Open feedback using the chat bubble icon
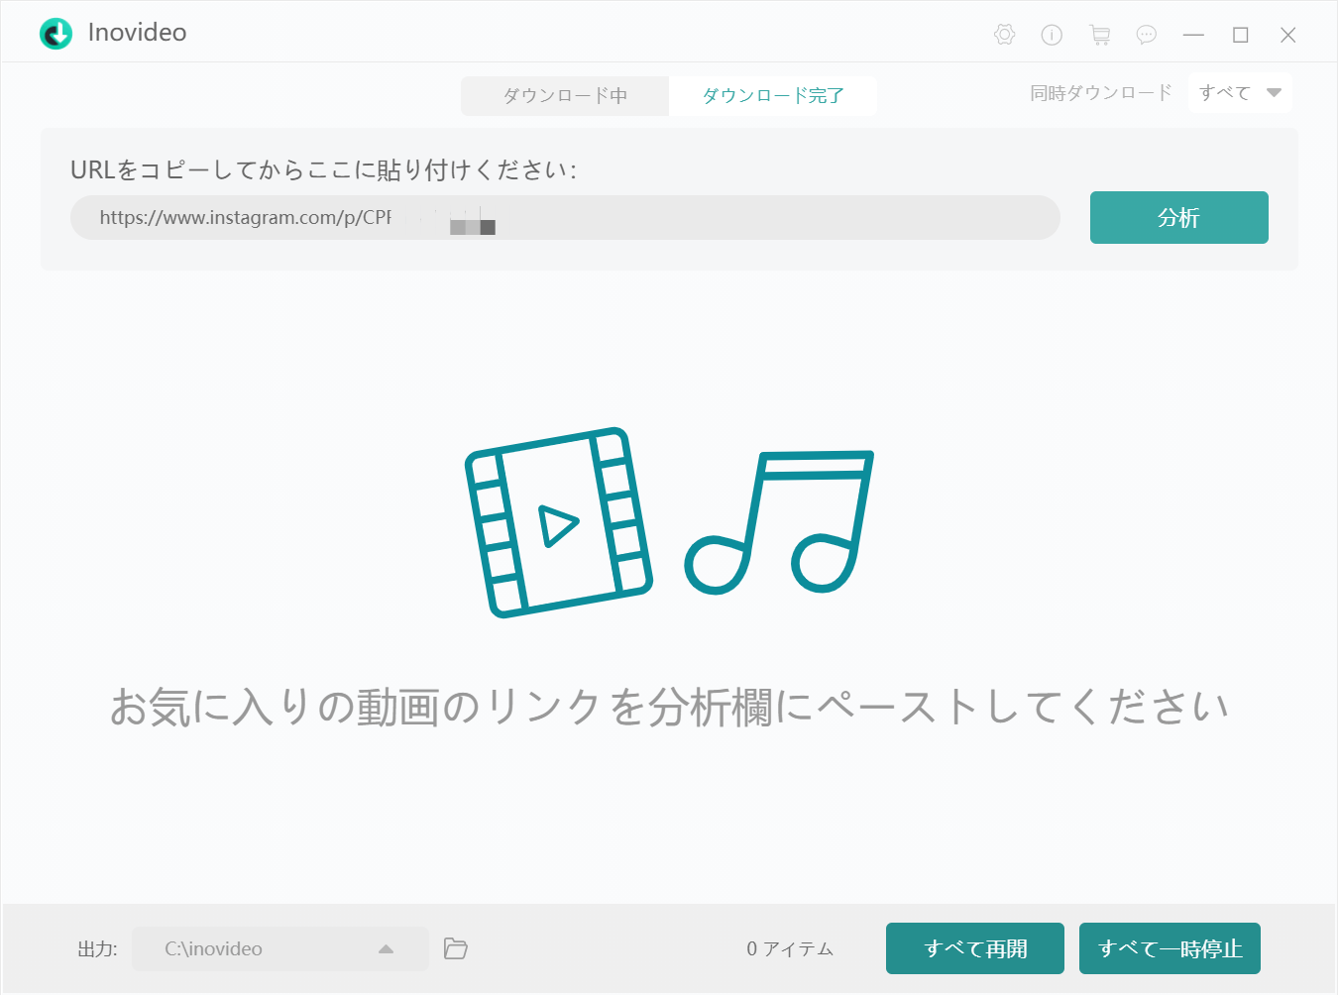 point(1147,34)
